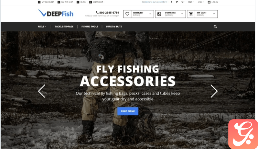Open the Lures & Baits category

pos(114,27)
